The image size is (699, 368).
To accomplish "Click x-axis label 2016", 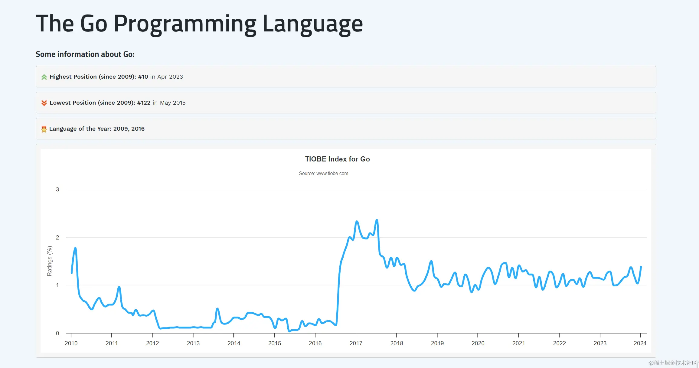I will pos(315,344).
